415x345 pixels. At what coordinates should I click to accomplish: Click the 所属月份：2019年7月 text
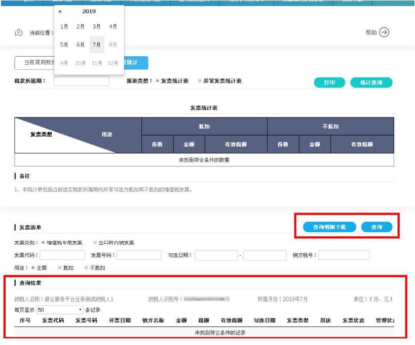pyautogui.click(x=283, y=299)
